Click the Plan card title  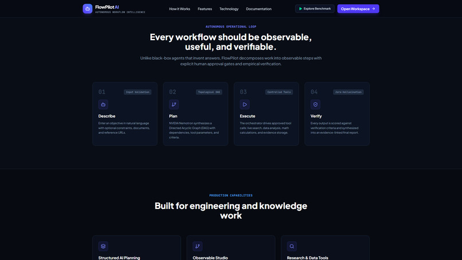(x=173, y=116)
